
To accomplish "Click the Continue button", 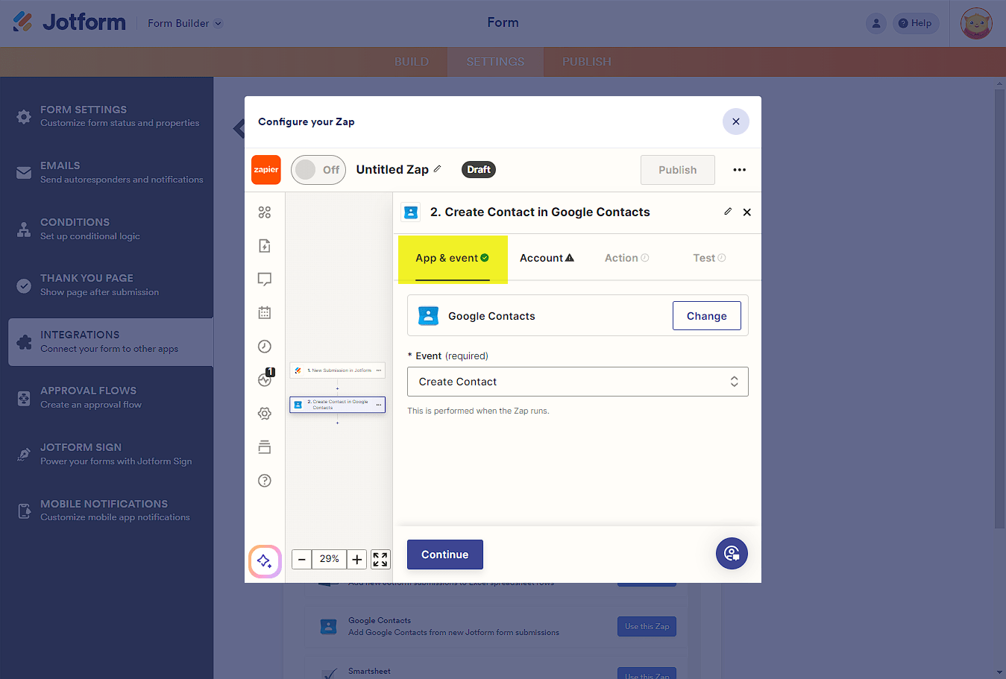I will 445,555.
